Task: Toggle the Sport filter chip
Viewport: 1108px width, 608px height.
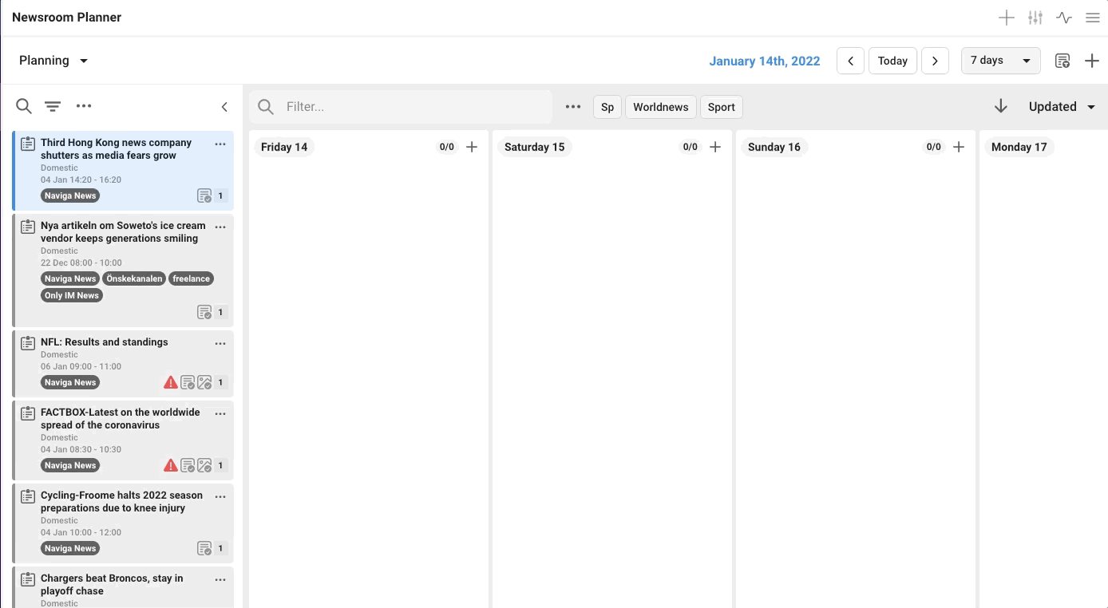Action: coord(721,107)
